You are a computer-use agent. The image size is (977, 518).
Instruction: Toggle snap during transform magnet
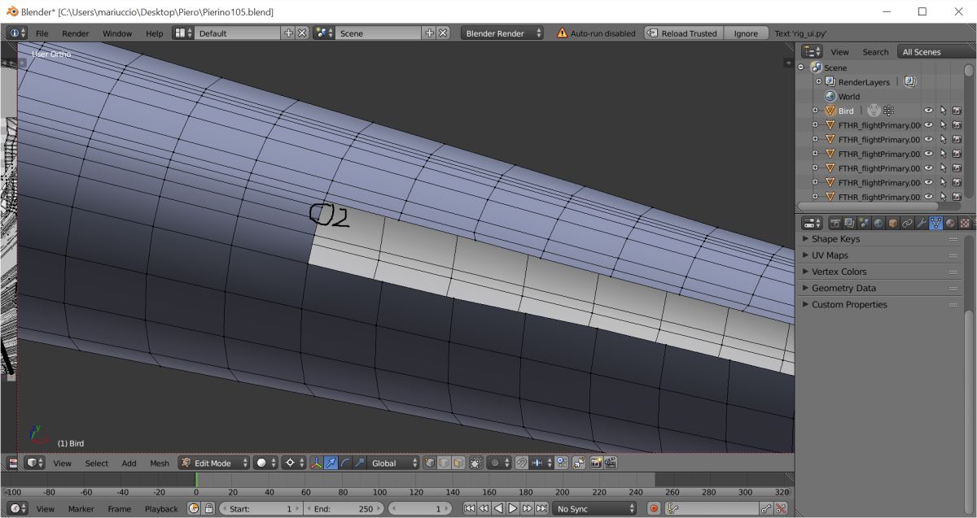pos(522,463)
